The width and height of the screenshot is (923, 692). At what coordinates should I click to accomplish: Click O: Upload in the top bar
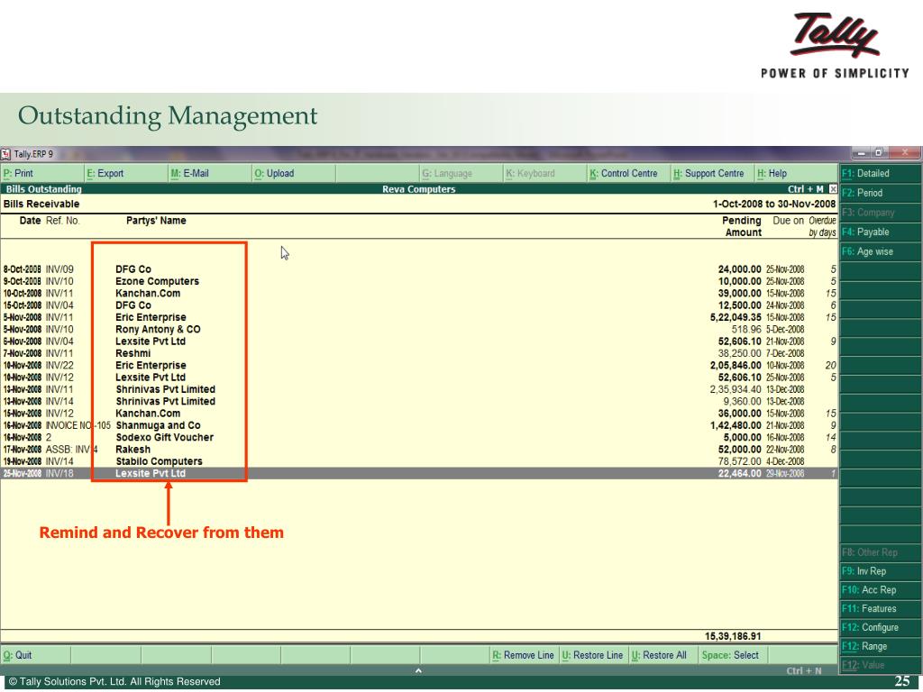[x=295, y=174]
